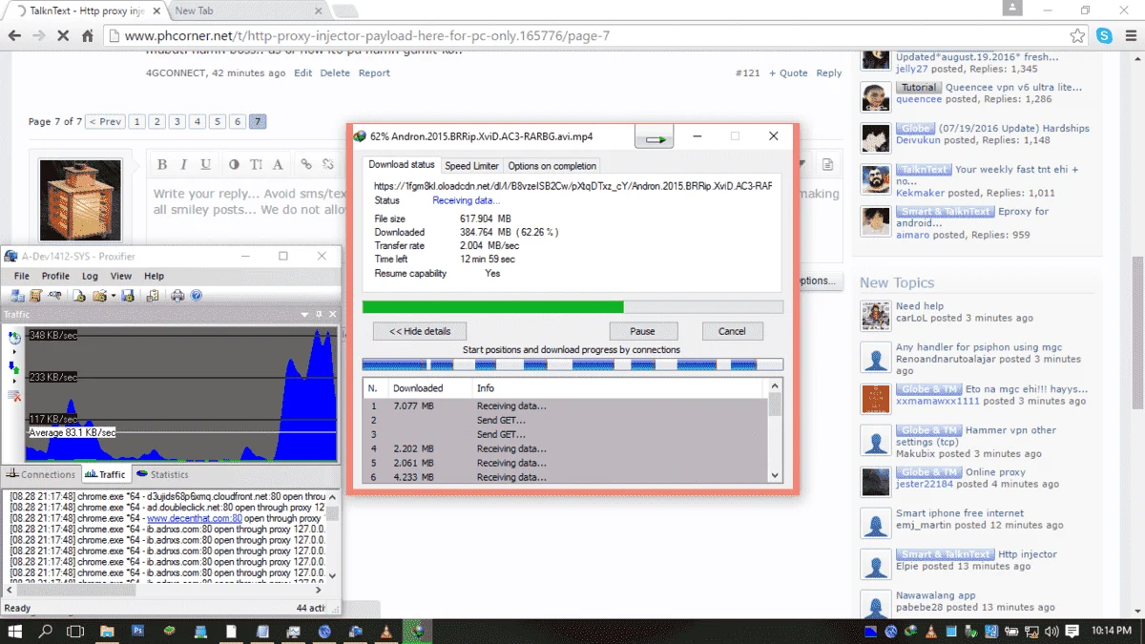
Task: Open Windows Start menu
Action: point(14,631)
